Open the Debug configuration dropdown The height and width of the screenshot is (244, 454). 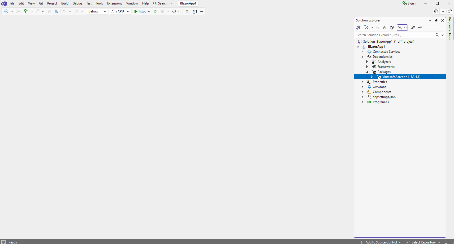click(x=97, y=11)
